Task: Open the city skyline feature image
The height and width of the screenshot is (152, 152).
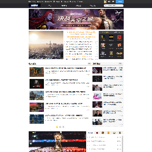Action: click(46, 45)
